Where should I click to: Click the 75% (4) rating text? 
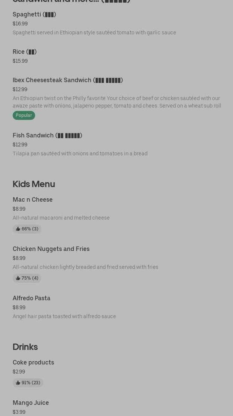point(30,278)
